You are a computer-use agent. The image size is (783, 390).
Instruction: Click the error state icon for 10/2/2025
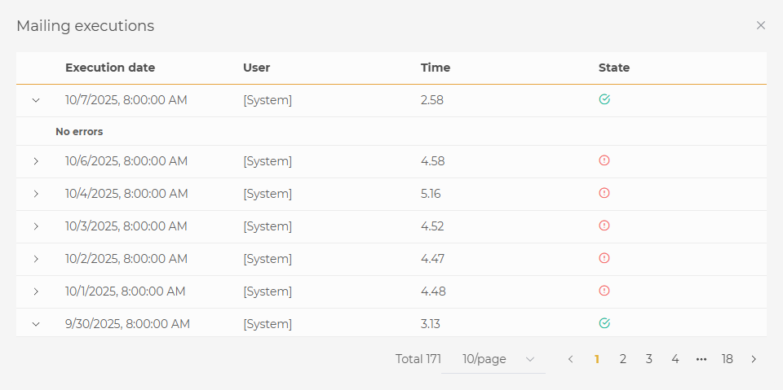[604, 259]
